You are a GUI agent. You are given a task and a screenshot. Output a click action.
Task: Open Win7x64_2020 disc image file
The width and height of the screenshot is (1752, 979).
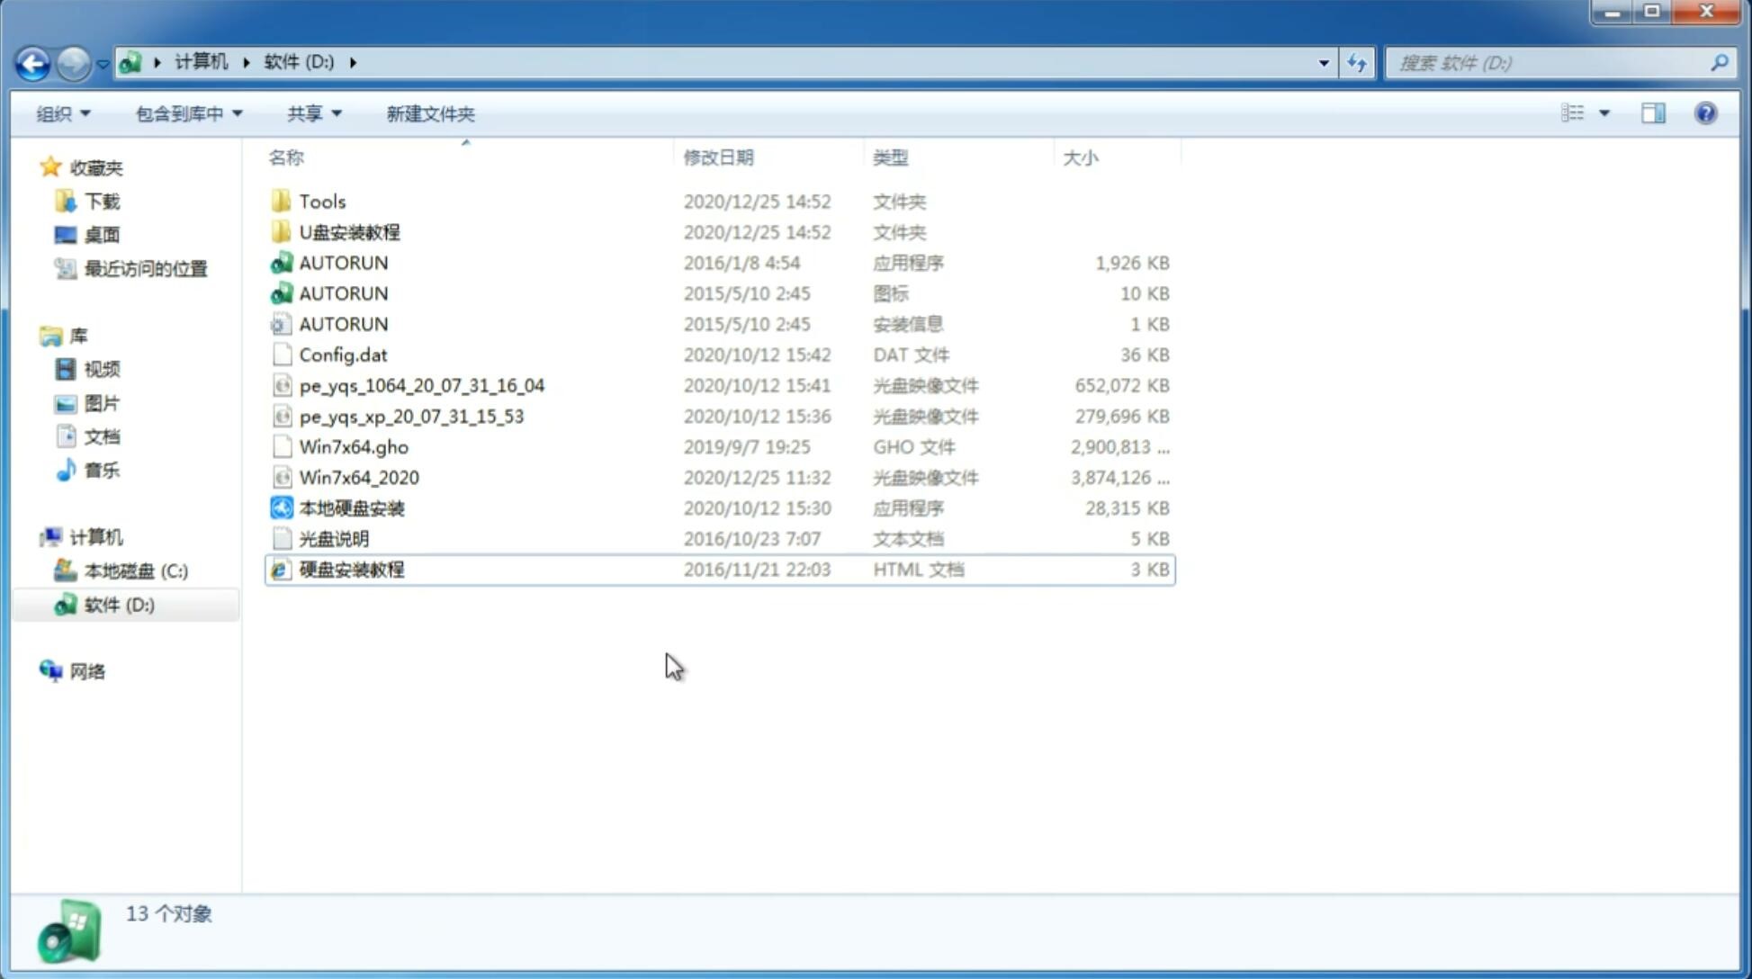[360, 478]
